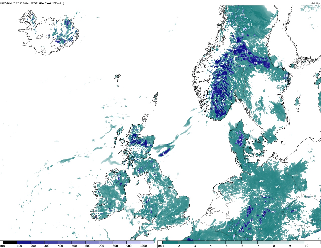Click the '252' visibility value over northern Norway
This screenshot has height=248, width=321.
click(x=243, y=15)
